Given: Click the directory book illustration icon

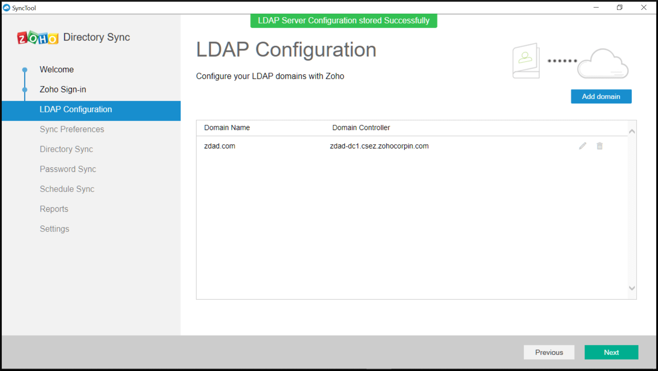Looking at the screenshot, I should [x=526, y=61].
